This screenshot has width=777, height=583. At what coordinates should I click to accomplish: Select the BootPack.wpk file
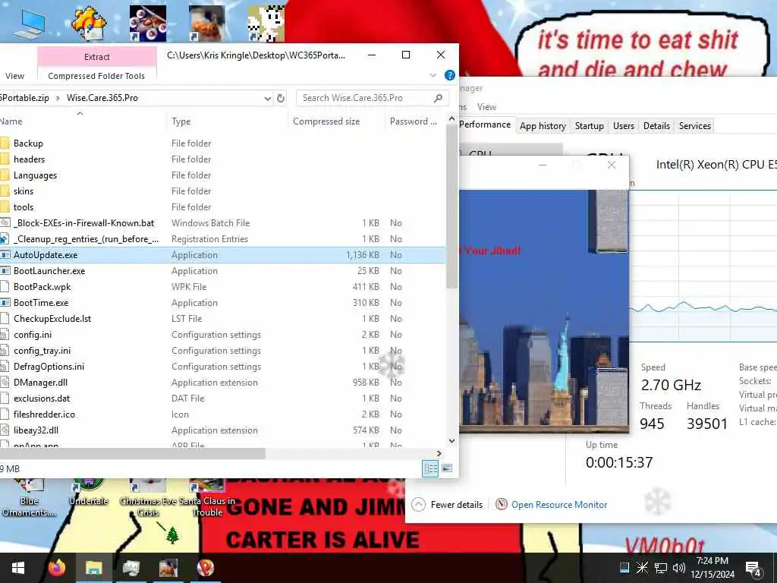point(222,286)
